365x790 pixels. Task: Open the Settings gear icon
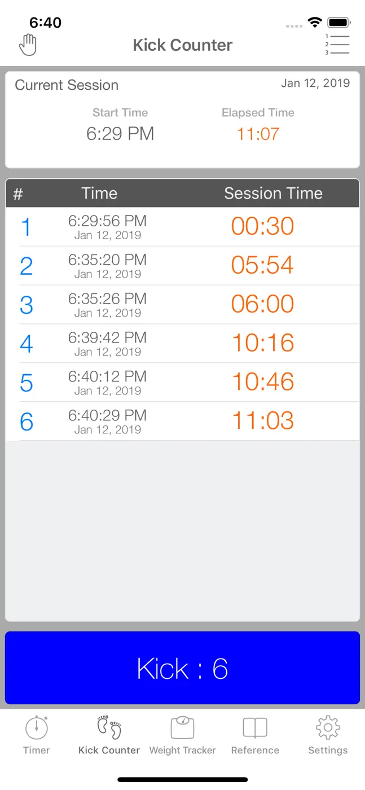point(328,728)
